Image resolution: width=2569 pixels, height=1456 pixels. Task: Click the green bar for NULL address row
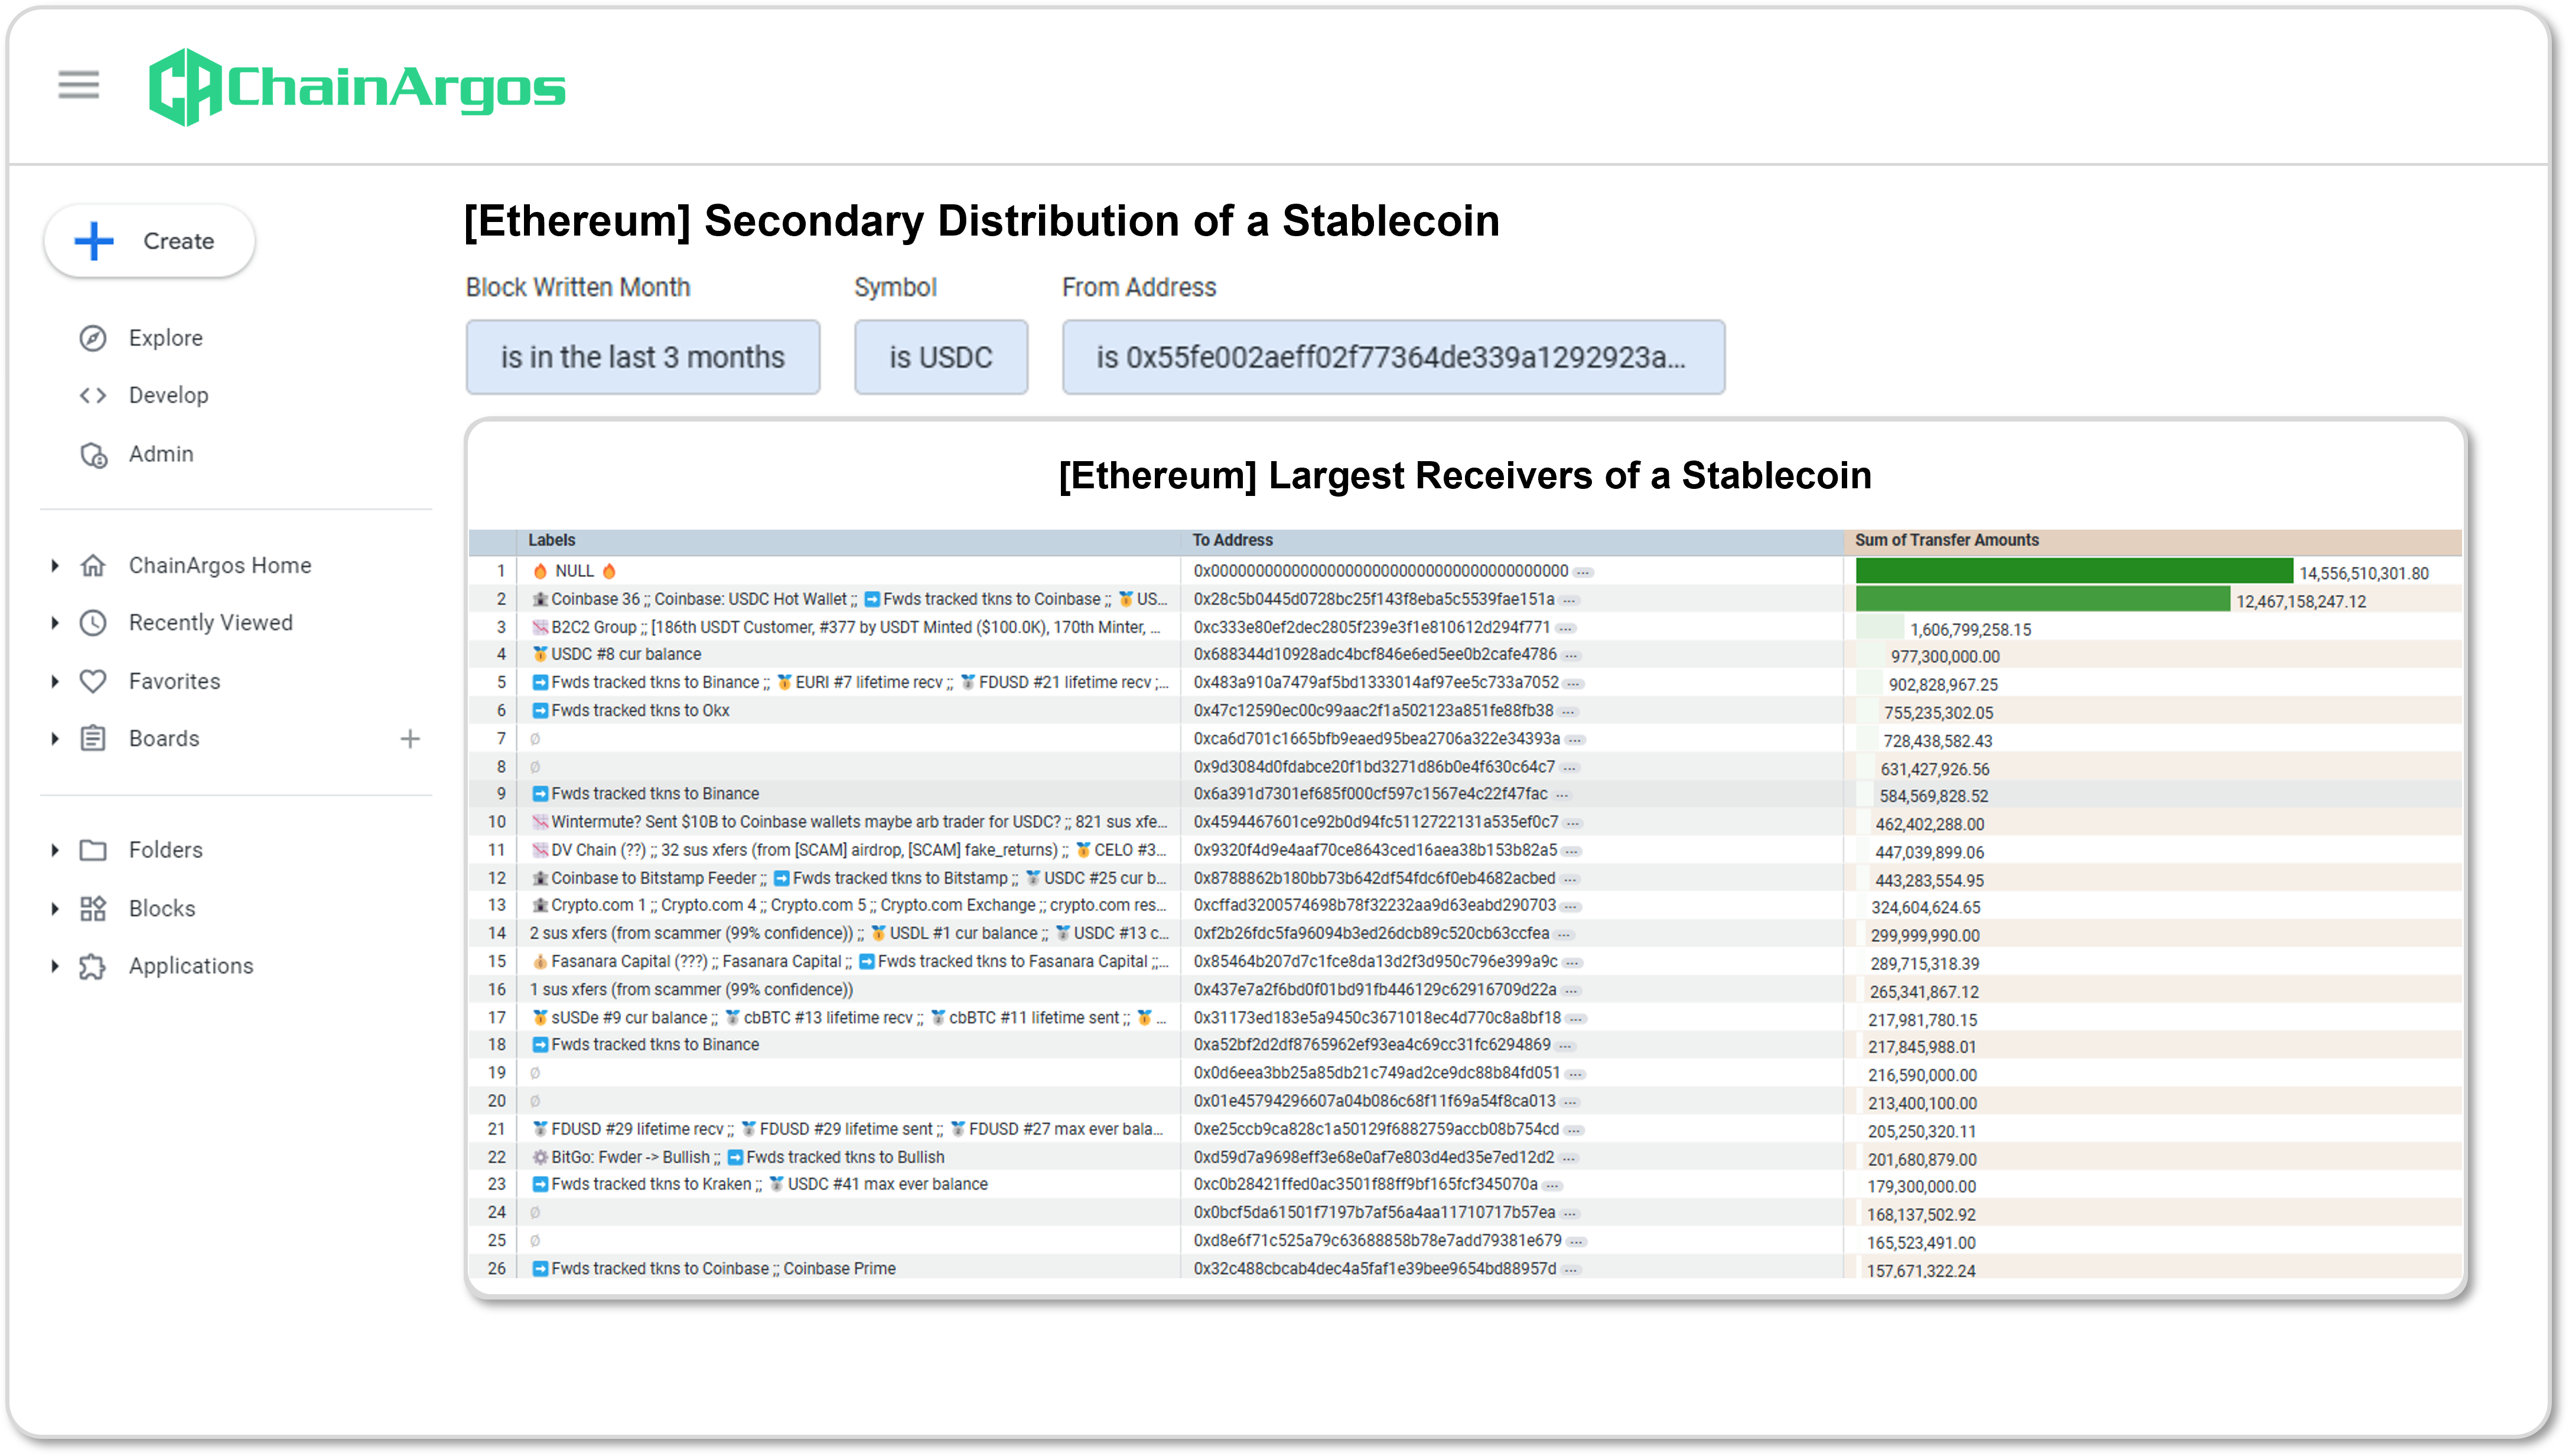pyautogui.click(x=2073, y=571)
